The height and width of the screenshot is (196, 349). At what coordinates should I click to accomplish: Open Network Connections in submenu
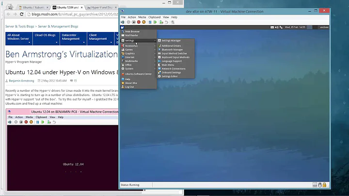(x=176, y=68)
